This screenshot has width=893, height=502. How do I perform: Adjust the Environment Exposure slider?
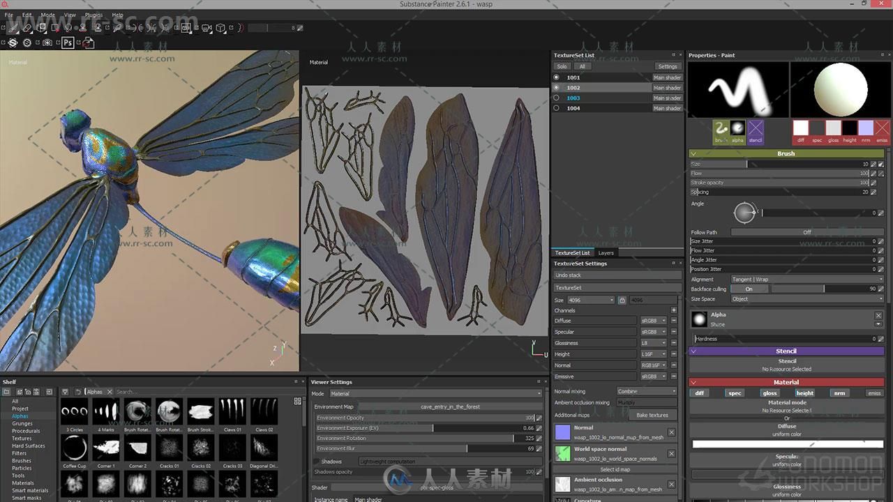pos(425,428)
